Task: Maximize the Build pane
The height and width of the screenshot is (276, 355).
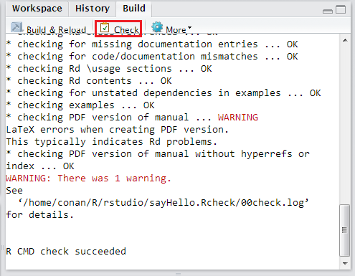Action: [341, 9]
